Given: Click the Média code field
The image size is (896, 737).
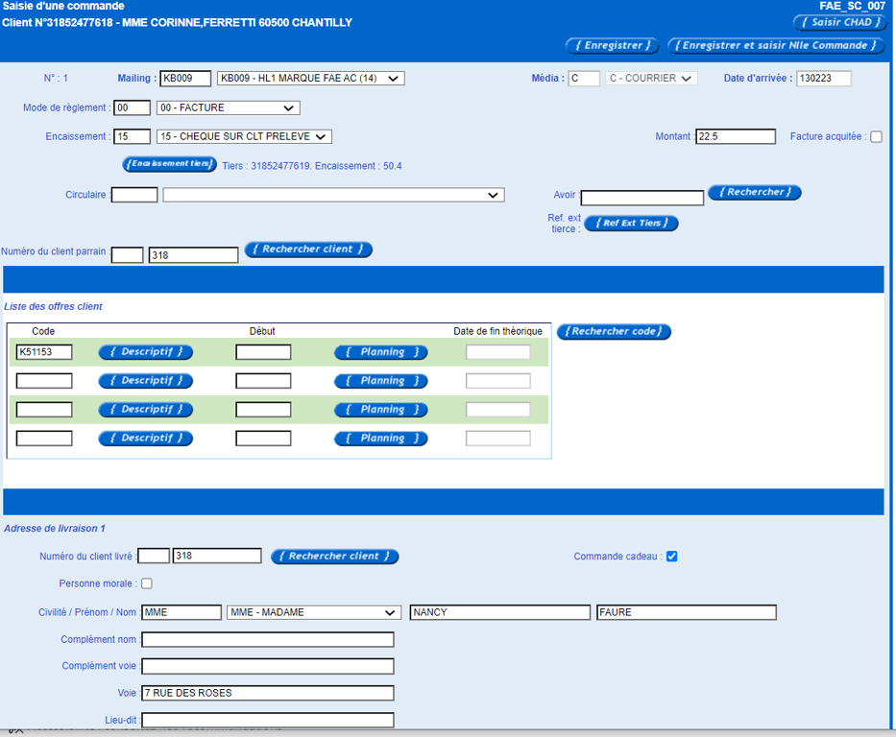Looking at the screenshot, I should point(584,78).
